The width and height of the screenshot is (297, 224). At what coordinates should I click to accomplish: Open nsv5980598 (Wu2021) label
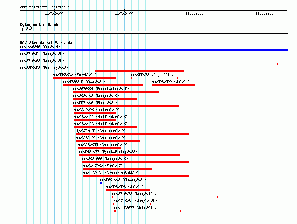125,187
